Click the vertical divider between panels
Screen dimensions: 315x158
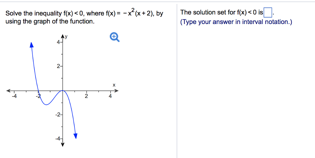[x=177, y=81]
